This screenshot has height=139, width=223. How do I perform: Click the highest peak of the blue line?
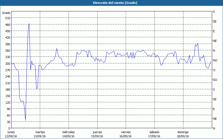pyautogui.click(x=29, y=24)
